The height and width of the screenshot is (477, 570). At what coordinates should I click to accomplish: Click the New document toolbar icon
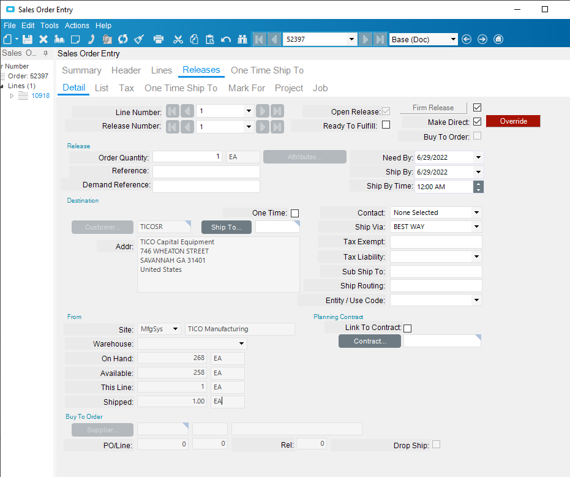7,39
